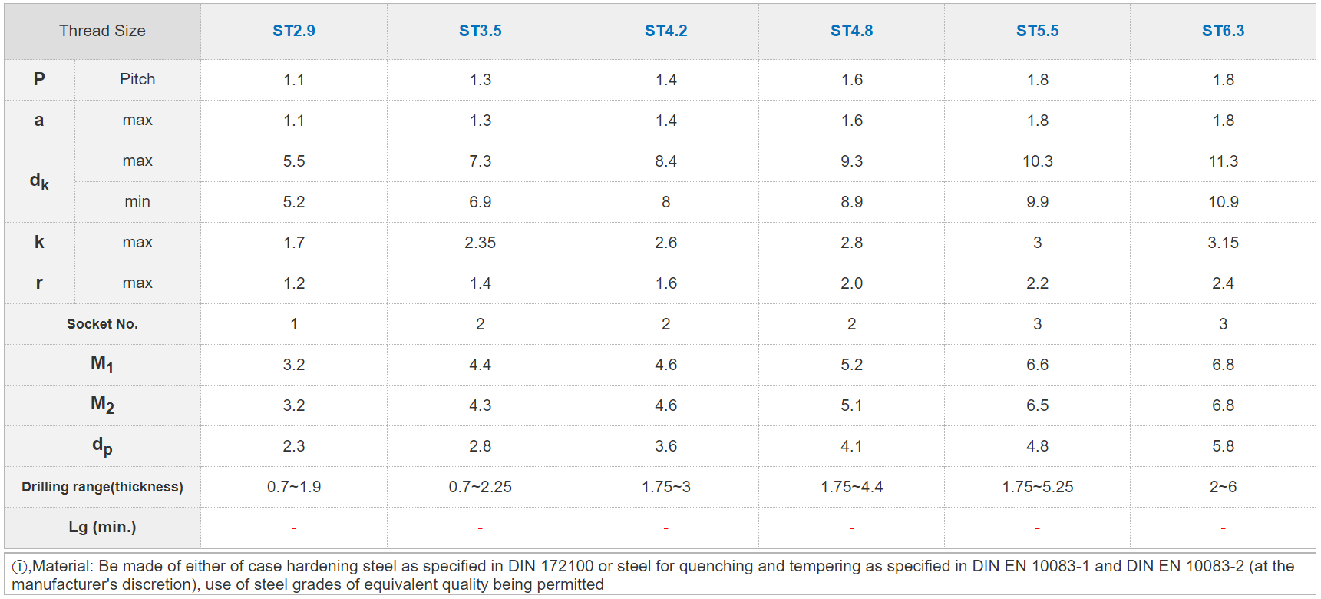Open the ST4.8 thread size link

[x=852, y=31]
